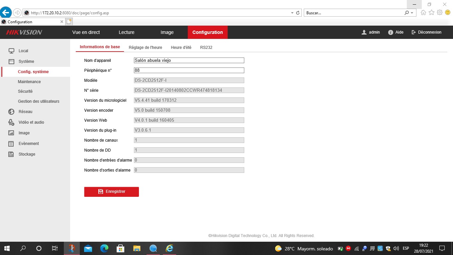The height and width of the screenshot is (255, 453).
Task: Switch to the Réglage de l'heure tab
Action: pos(145,47)
